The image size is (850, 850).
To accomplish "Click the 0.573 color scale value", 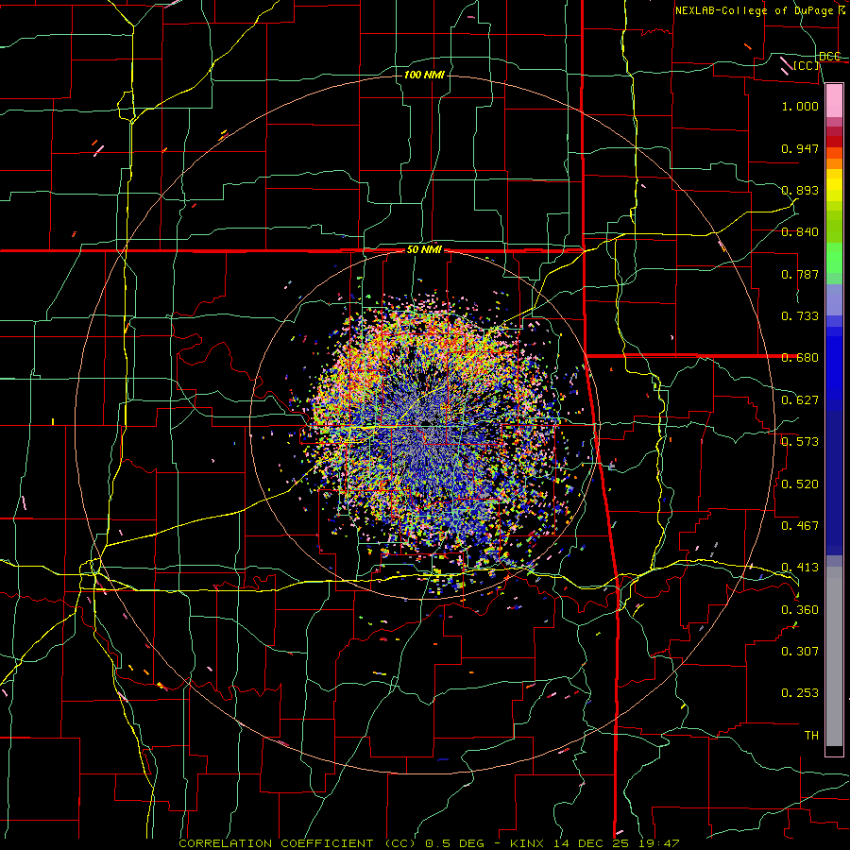I will click(x=800, y=442).
